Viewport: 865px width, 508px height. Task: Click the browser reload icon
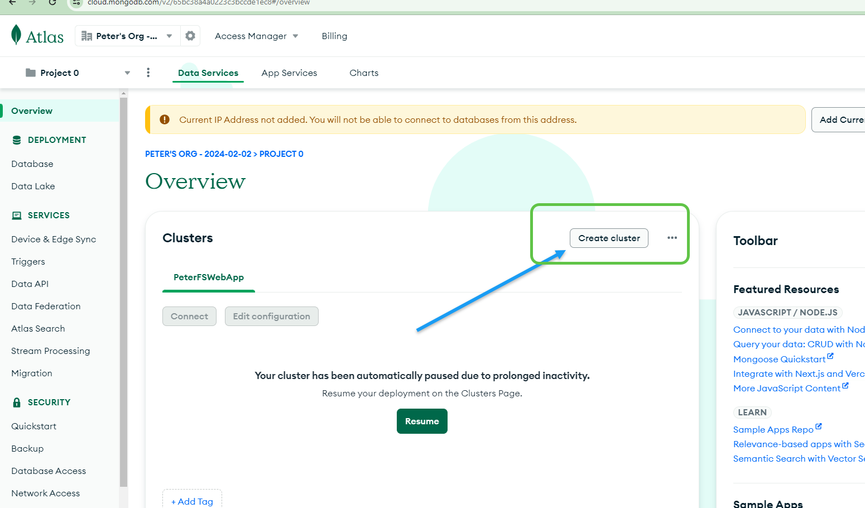click(x=52, y=2)
